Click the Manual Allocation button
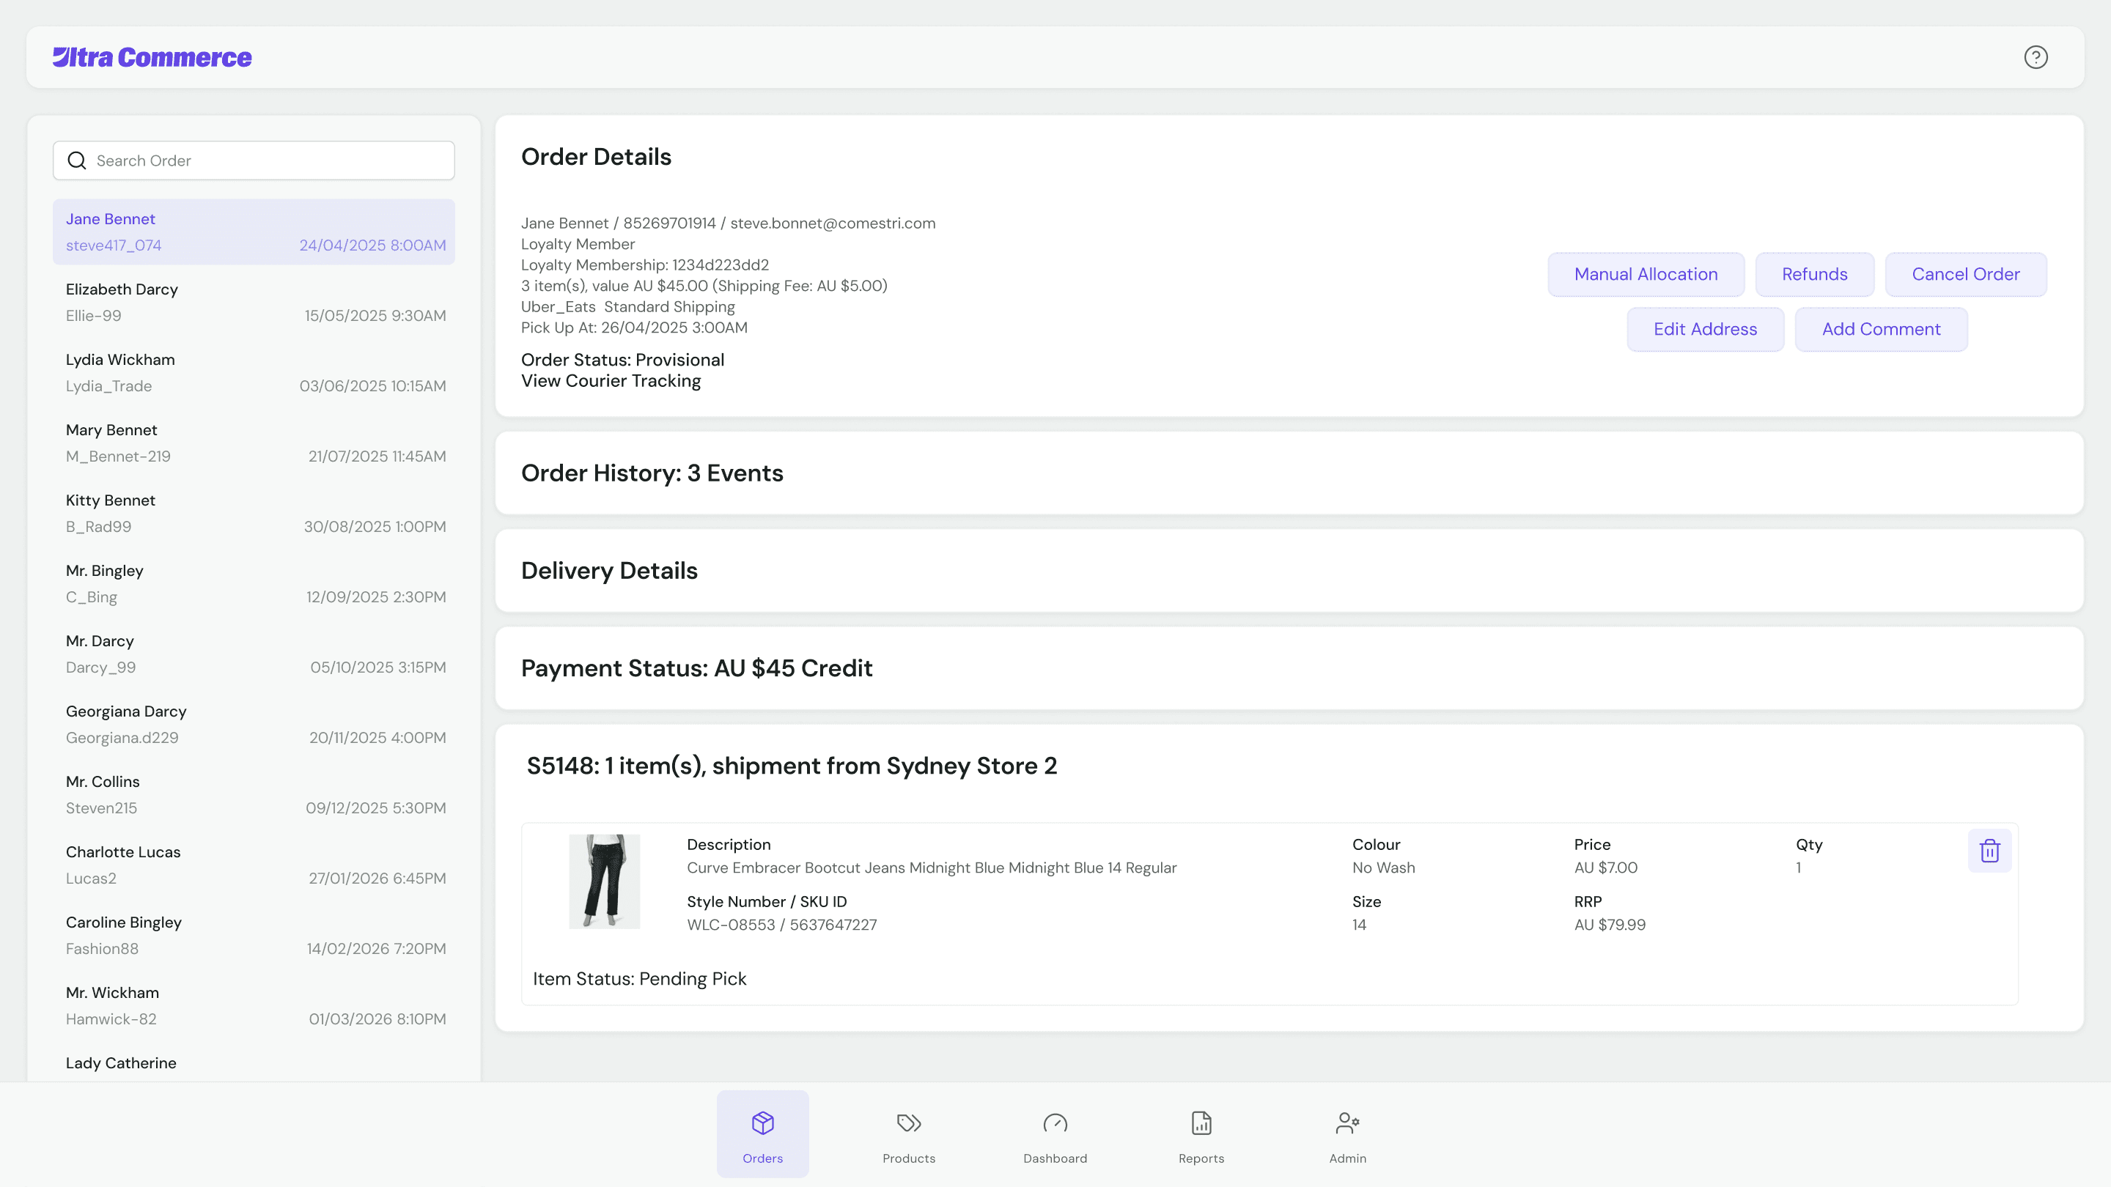Image resolution: width=2111 pixels, height=1187 pixels. [1645, 275]
